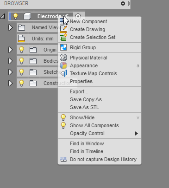The height and width of the screenshot is (188, 169).
Task: Click the Named Views folder icon
Action: pyautogui.click(x=21, y=27)
